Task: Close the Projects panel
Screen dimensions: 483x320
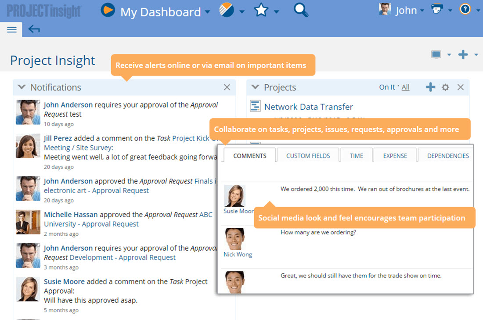Action: coord(461,87)
